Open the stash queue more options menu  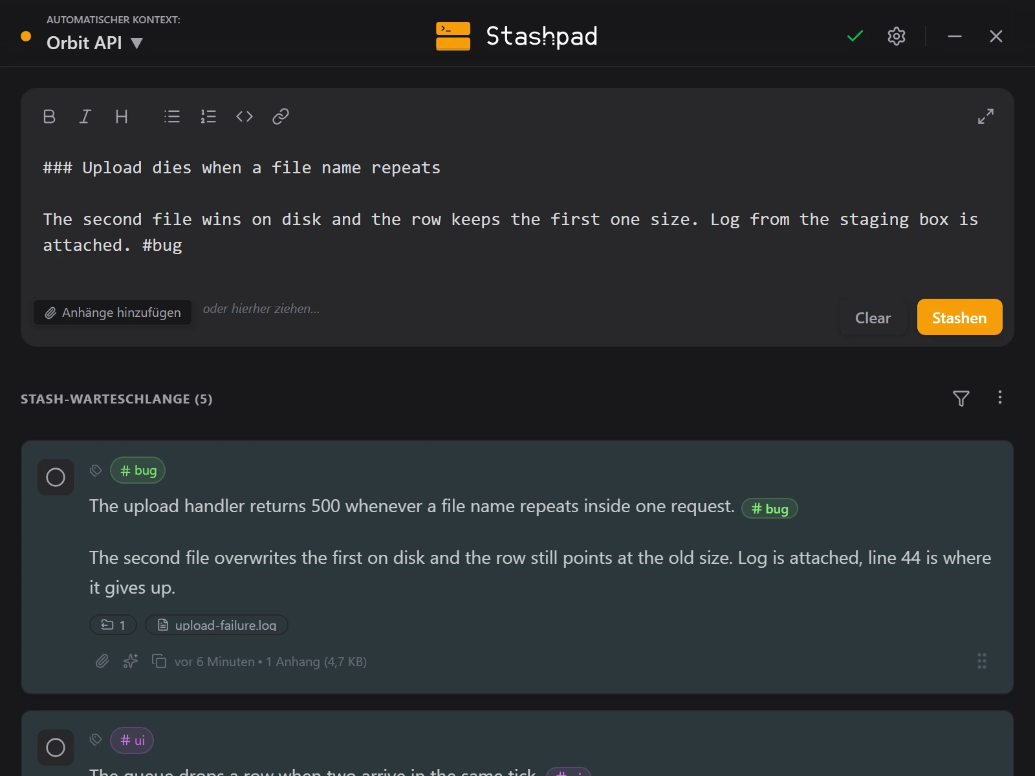tap(1000, 397)
